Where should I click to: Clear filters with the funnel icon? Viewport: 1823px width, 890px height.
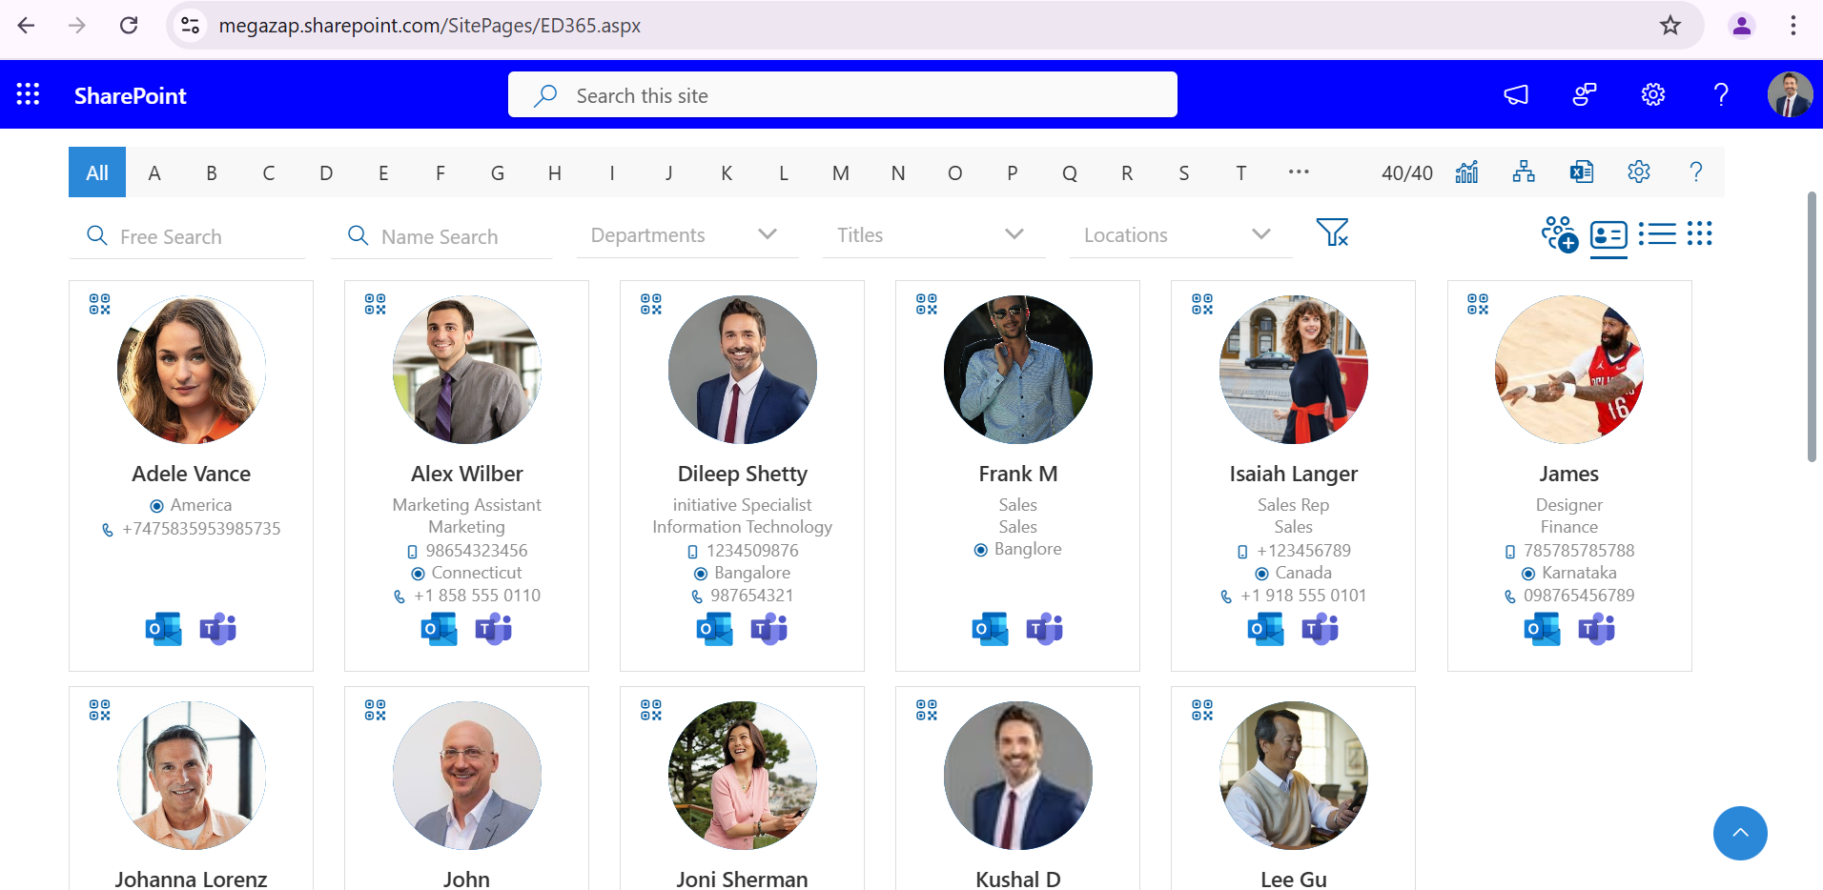1332,233
